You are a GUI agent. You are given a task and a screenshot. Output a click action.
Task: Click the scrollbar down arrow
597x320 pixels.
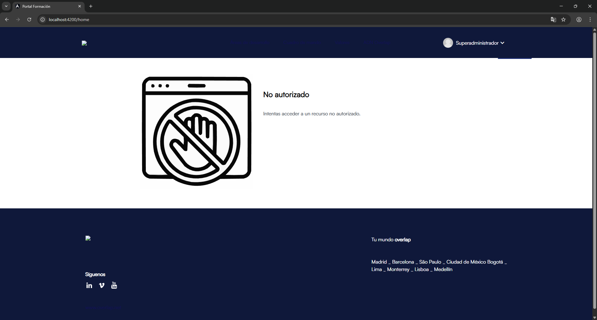click(x=595, y=318)
